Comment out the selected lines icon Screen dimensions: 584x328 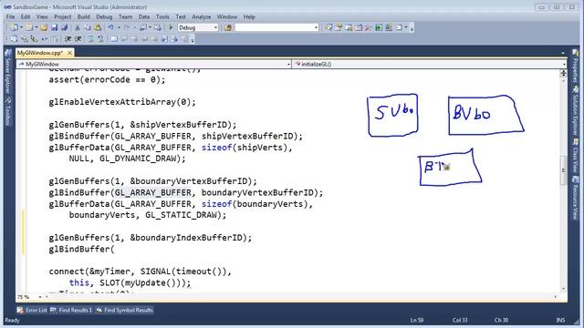pyautogui.click(x=90, y=38)
